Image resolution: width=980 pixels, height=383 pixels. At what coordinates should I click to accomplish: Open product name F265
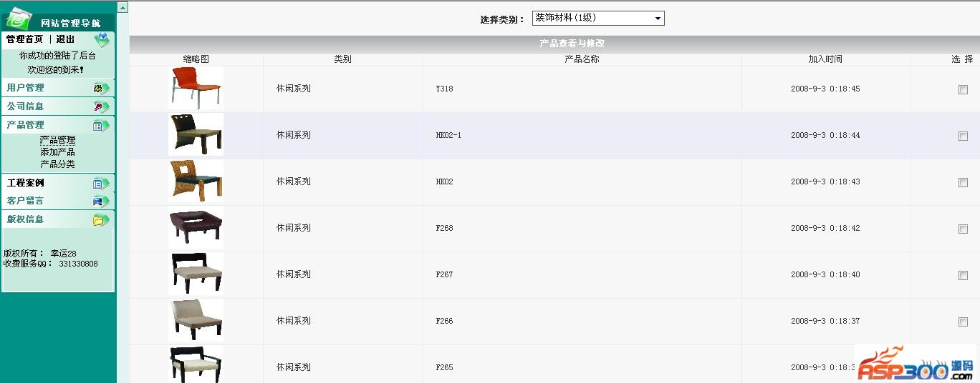click(x=444, y=368)
